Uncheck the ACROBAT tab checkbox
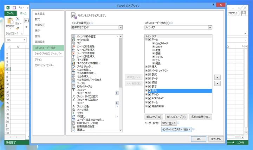The width and height of the screenshot is (253, 150). pyautogui.click(x=150, y=98)
